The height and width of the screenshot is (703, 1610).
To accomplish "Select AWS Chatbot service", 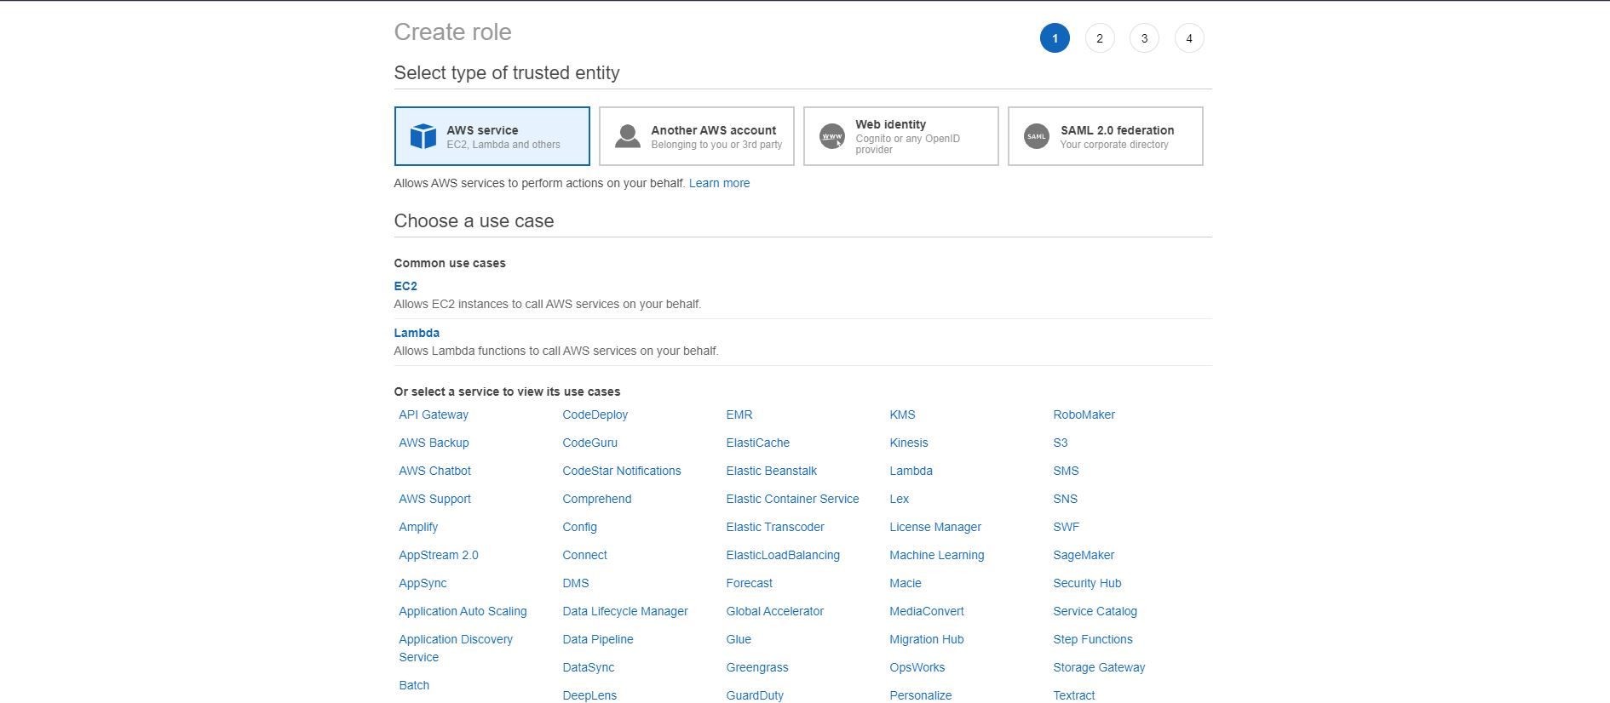I will [434, 471].
